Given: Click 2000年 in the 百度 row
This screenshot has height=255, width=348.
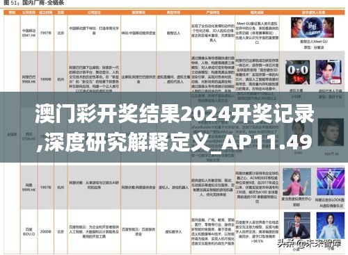Looking at the screenshot, I should click(x=45, y=231).
